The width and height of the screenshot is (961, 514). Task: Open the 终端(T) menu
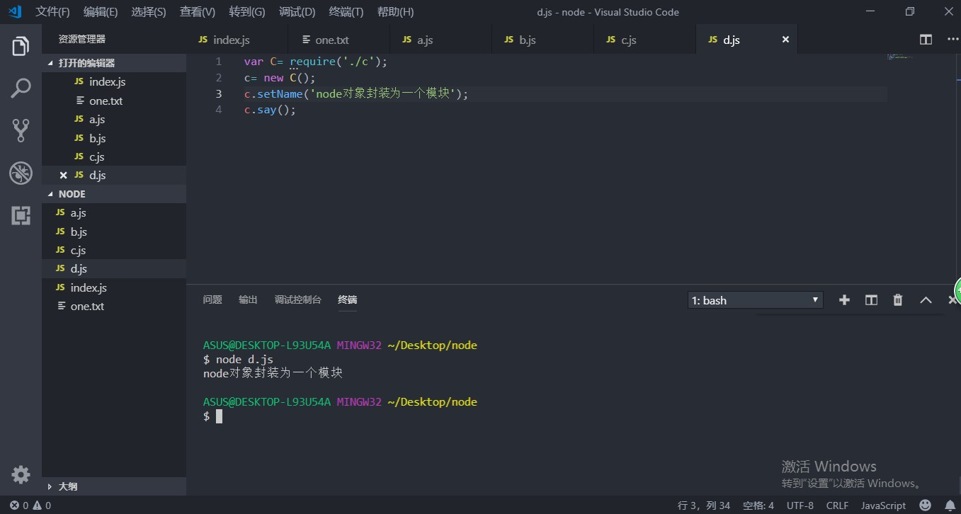coord(346,12)
